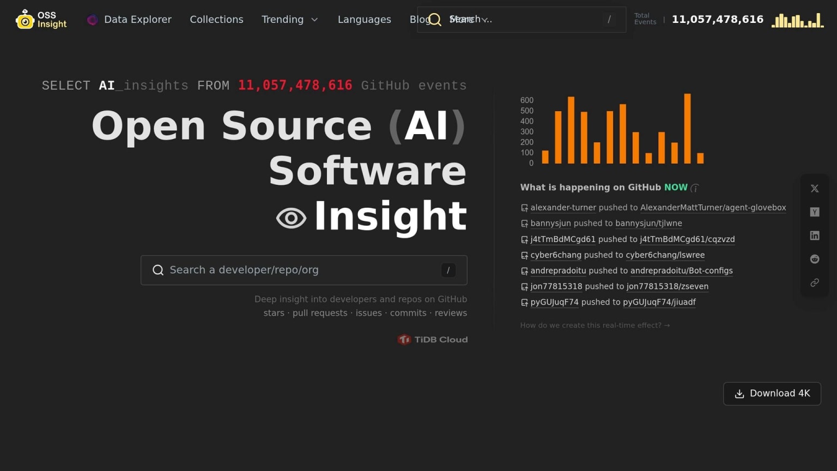Open andrepradoitu/Bot-configs repository link
837x471 pixels.
click(681, 271)
